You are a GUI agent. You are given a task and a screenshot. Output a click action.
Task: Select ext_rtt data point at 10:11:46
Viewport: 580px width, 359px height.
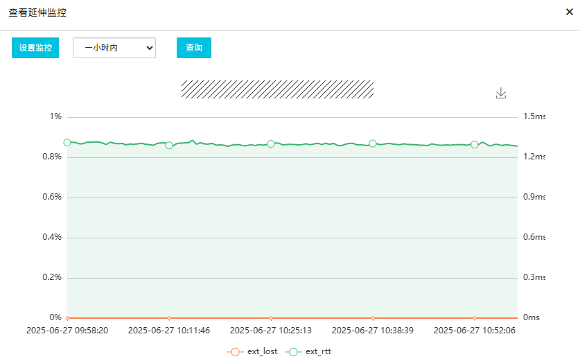click(169, 146)
